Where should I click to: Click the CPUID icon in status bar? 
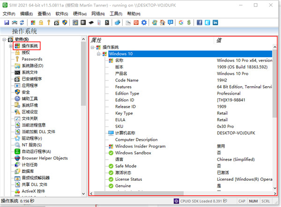[x=177, y=201]
